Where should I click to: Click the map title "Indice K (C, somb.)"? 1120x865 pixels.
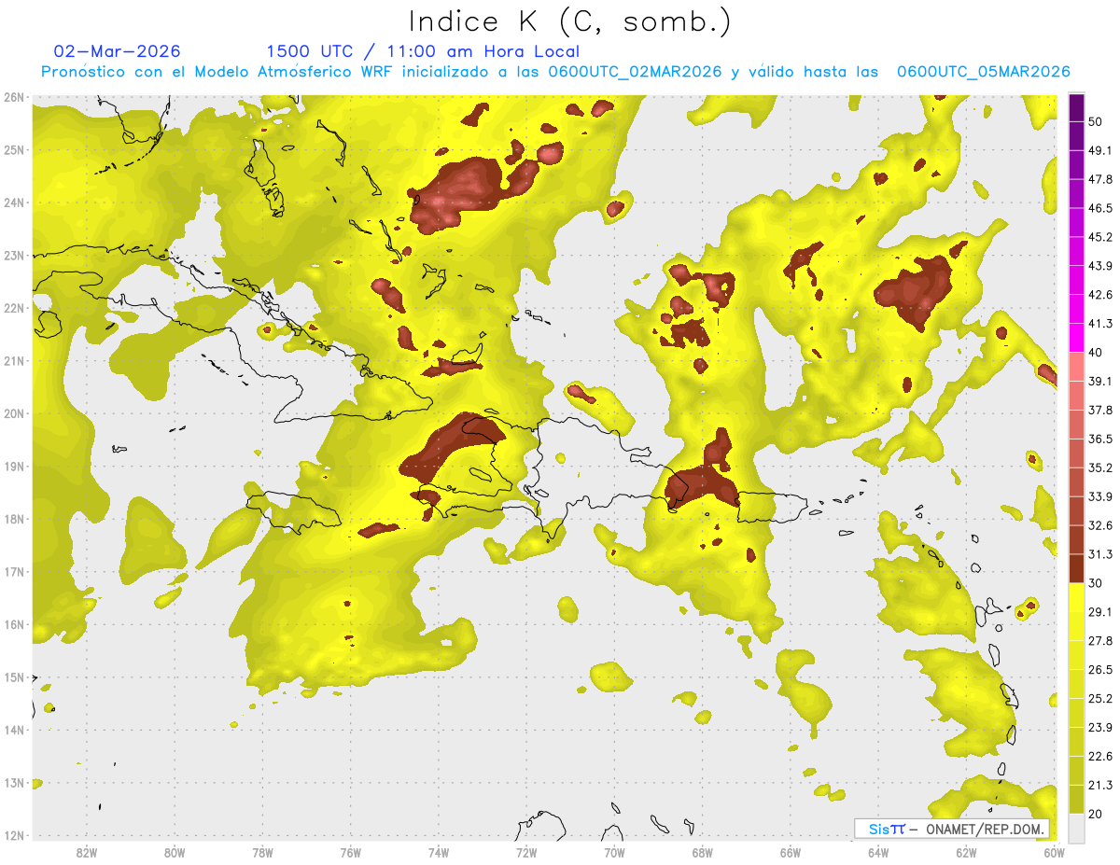(x=570, y=21)
